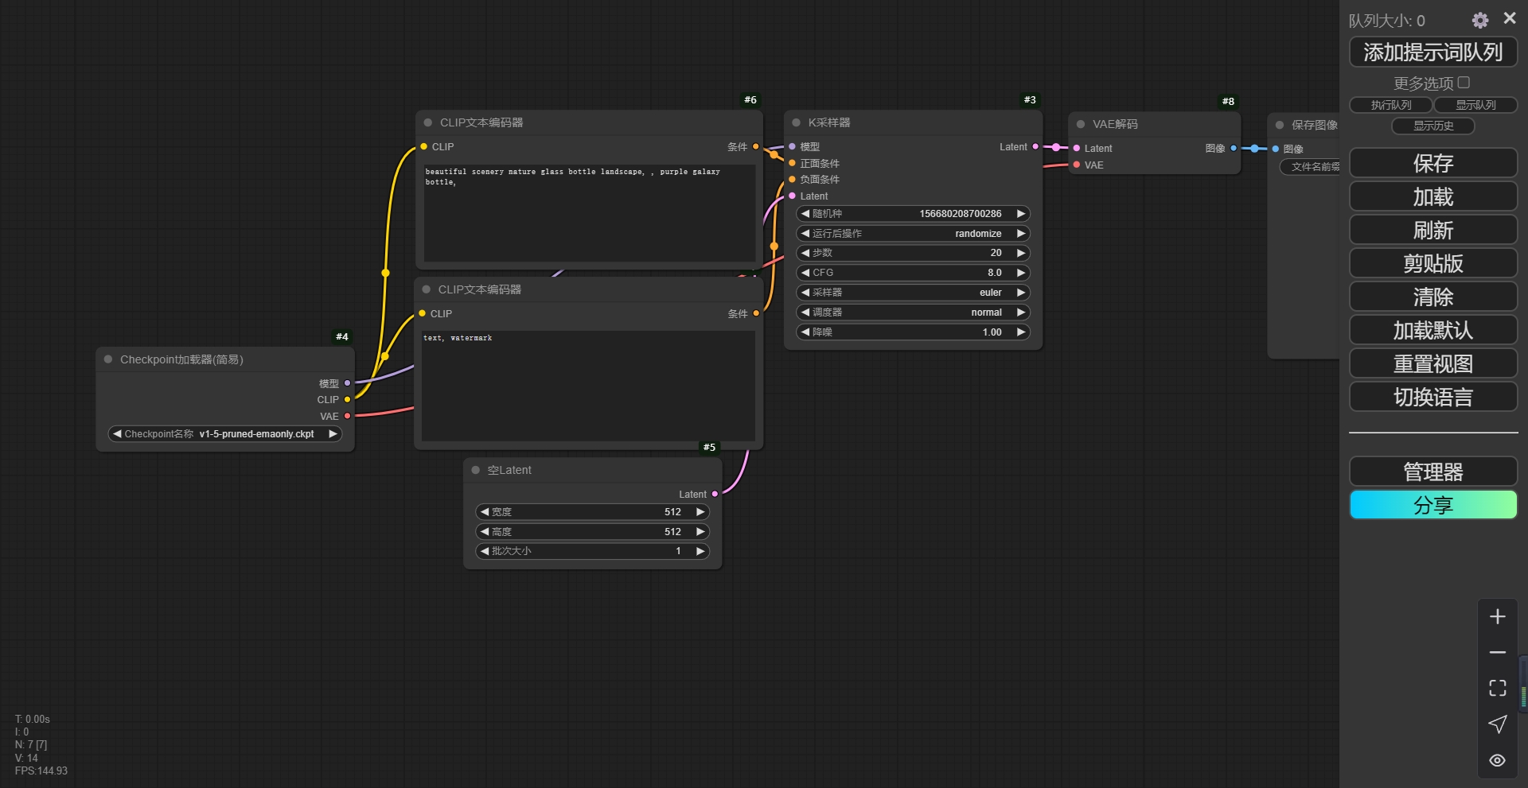The image size is (1528, 788).
Task: Increase the CFG value with right arrow
Action: 1021,273
